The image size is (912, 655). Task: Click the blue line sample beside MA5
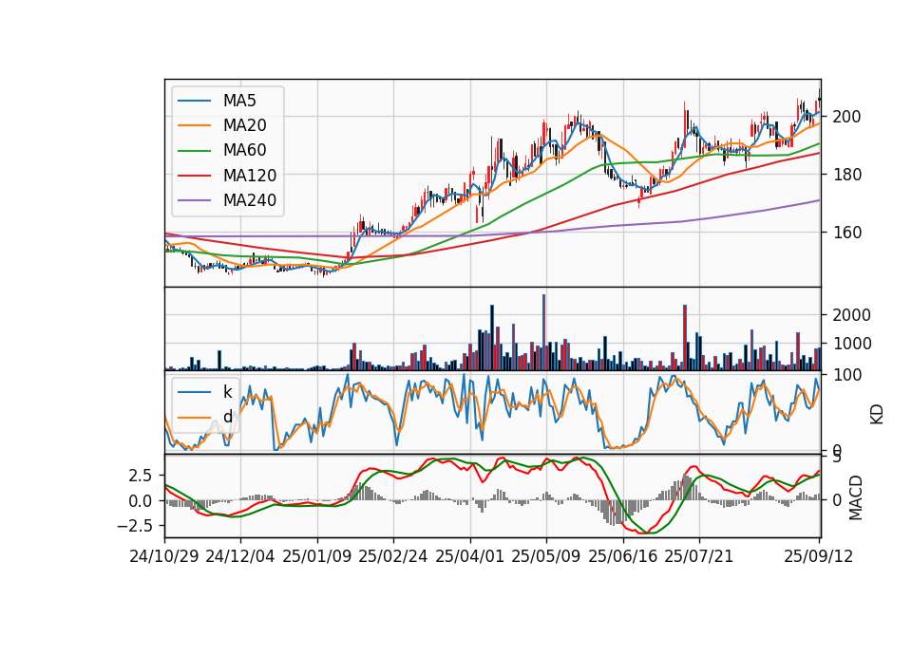194,101
